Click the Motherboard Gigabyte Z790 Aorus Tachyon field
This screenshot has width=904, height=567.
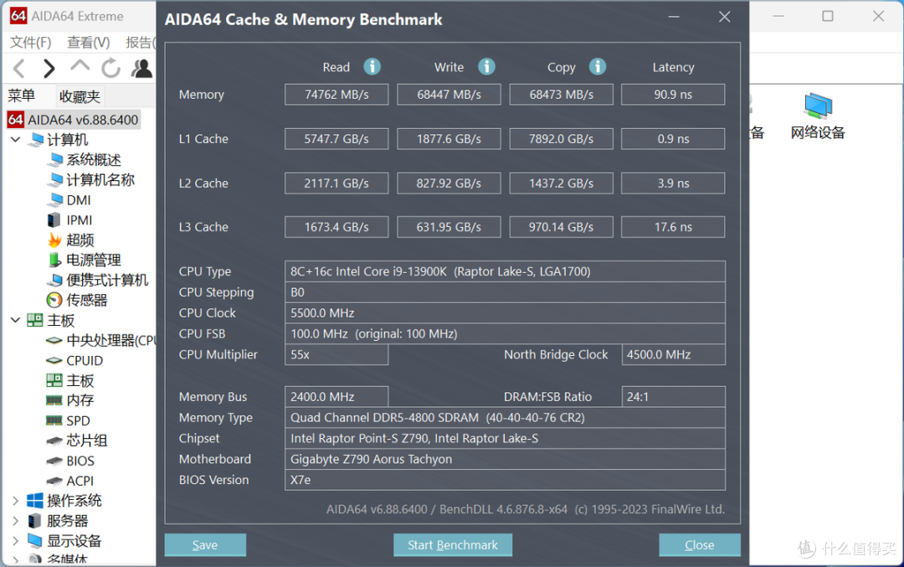[x=505, y=459]
